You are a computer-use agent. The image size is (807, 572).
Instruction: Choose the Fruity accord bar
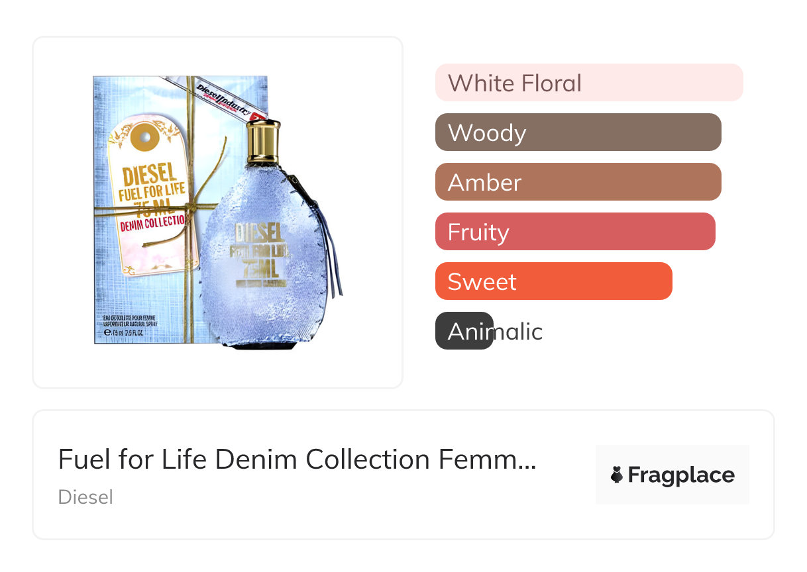coord(574,232)
